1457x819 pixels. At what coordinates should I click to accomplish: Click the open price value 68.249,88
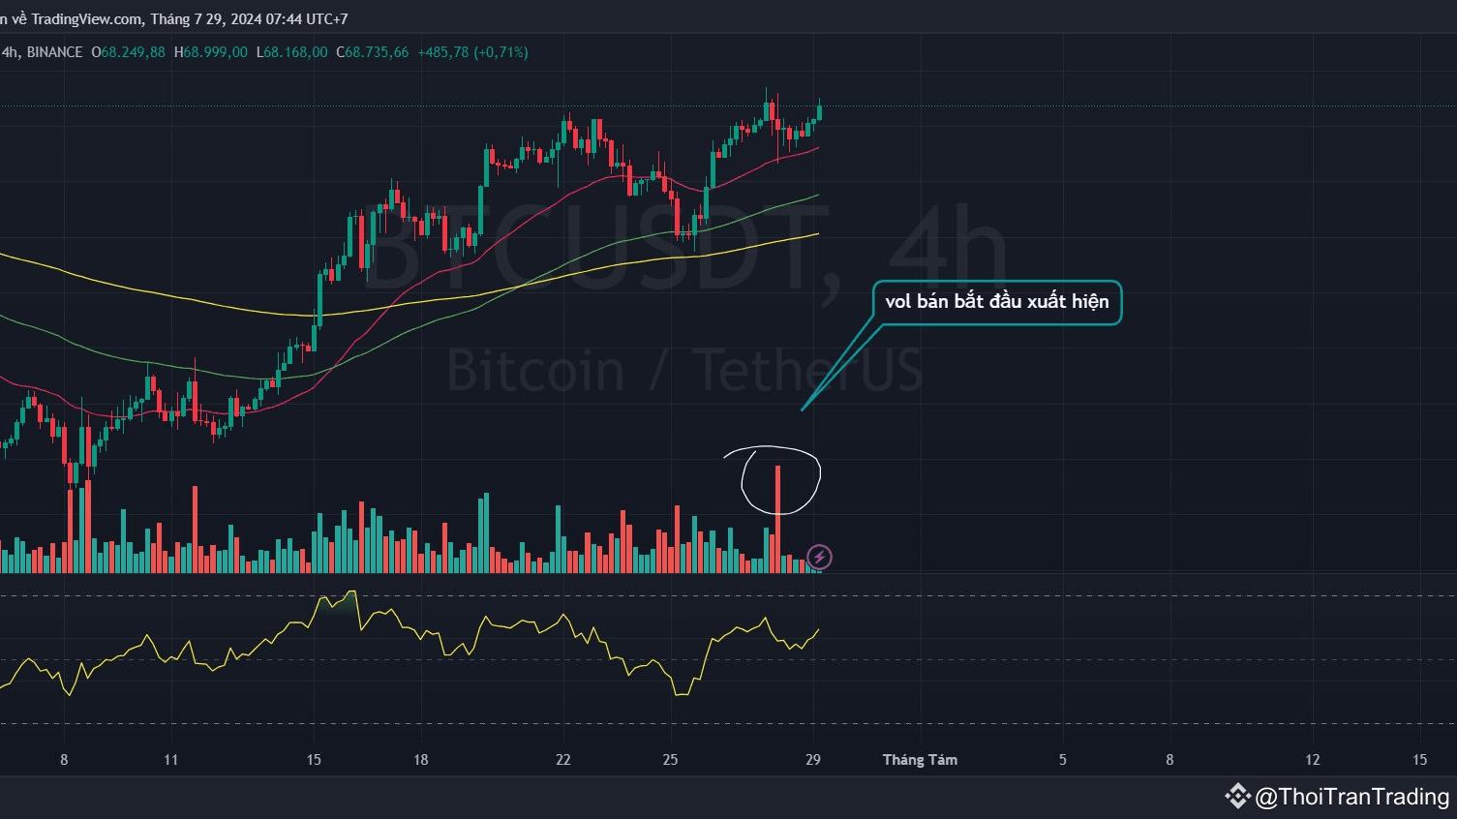(x=133, y=52)
